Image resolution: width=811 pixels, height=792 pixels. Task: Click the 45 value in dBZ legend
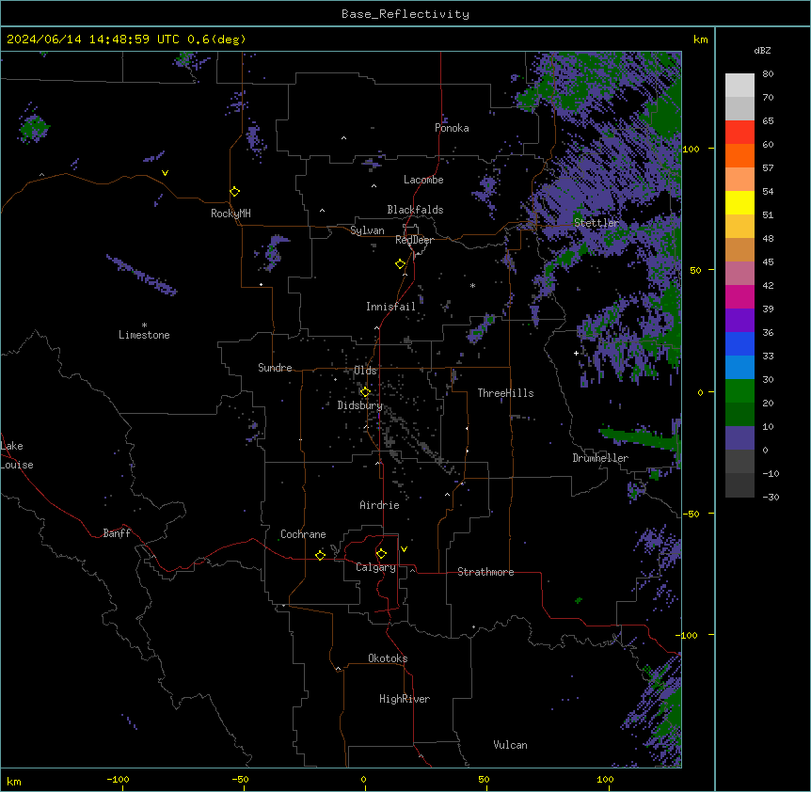(x=768, y=262)
